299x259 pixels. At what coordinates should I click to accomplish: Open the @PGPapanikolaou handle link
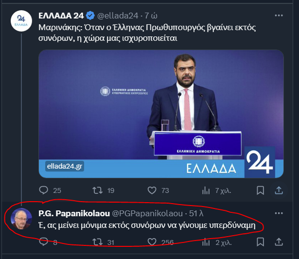pos(147,214)
